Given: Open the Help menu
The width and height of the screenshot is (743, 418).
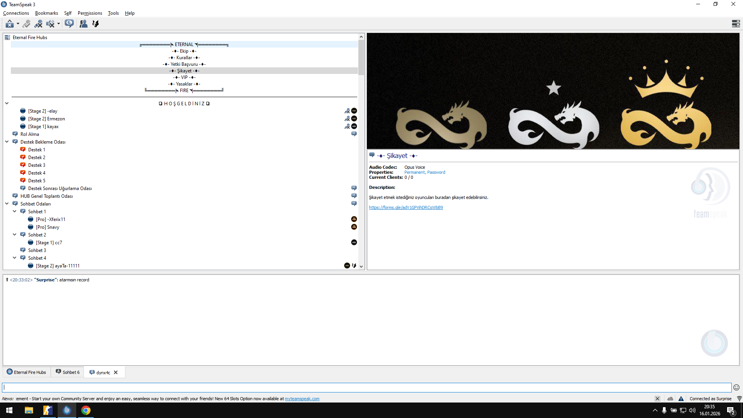Looking at the screenshot, I should pyautogui.click(x=130, y=13).
